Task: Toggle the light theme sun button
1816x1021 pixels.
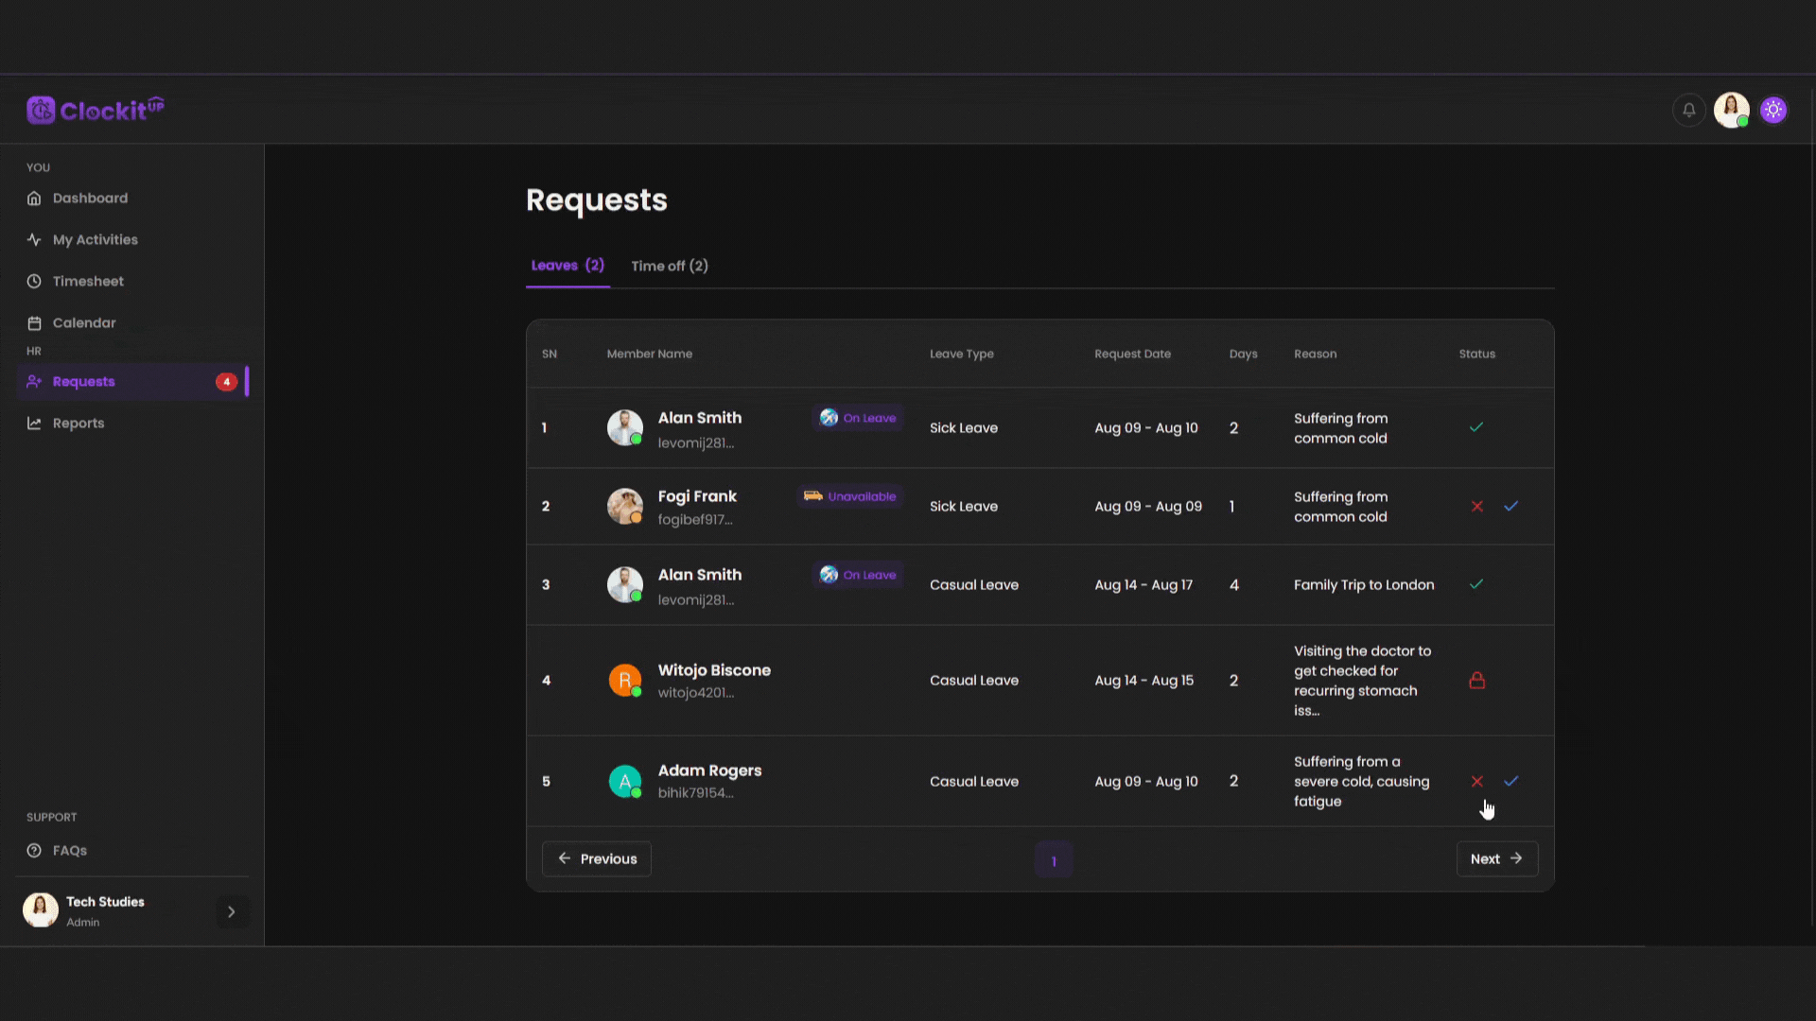Action: pos(1773,110)
